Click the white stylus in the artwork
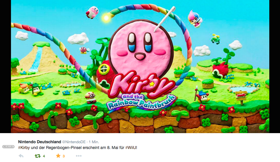 pos(165,19)
